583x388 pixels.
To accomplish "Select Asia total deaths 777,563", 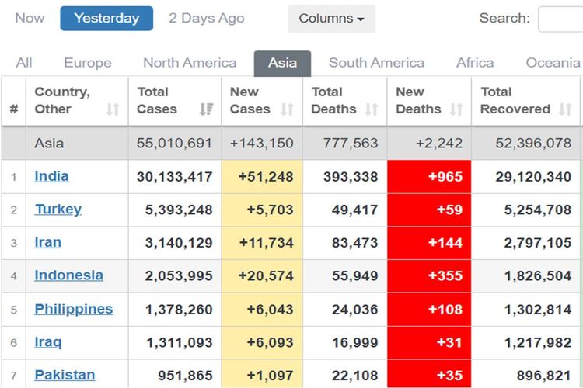I will (351, 144).
